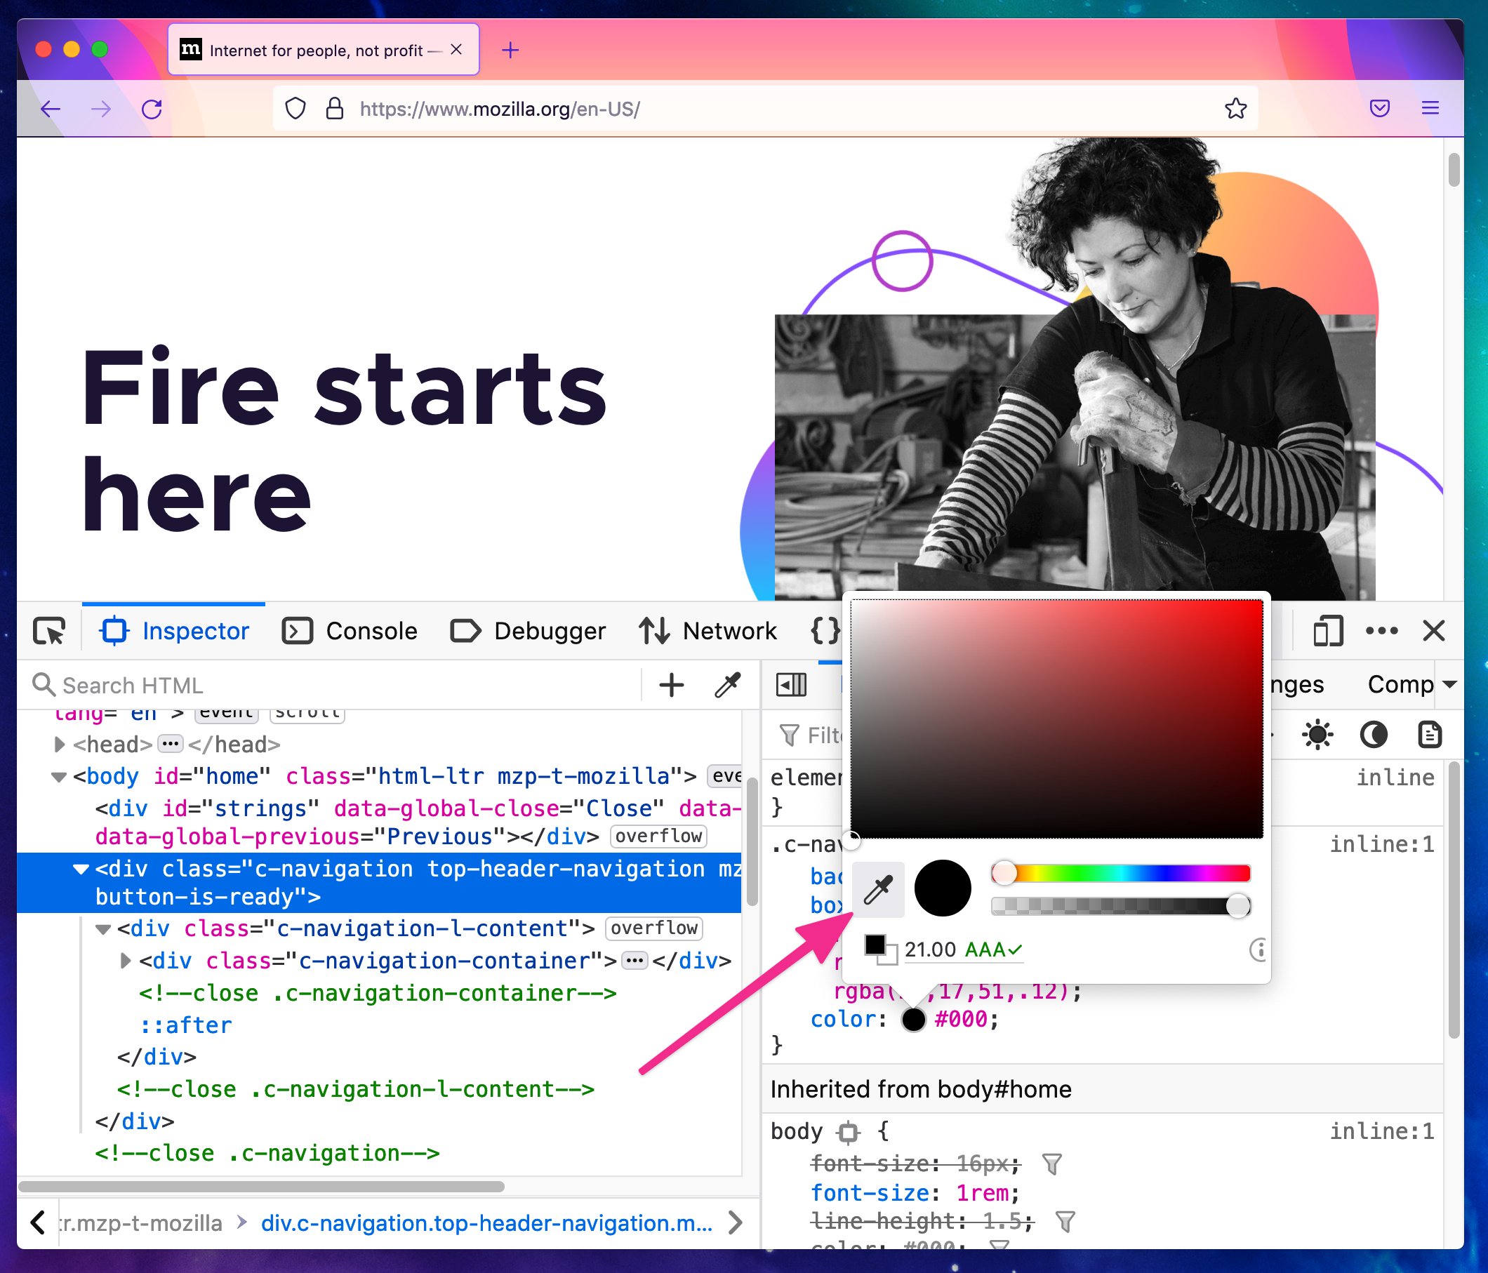Open the Firefox hamburger menu

[1430, 108]
